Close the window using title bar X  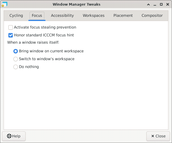(x=167, y=4)
